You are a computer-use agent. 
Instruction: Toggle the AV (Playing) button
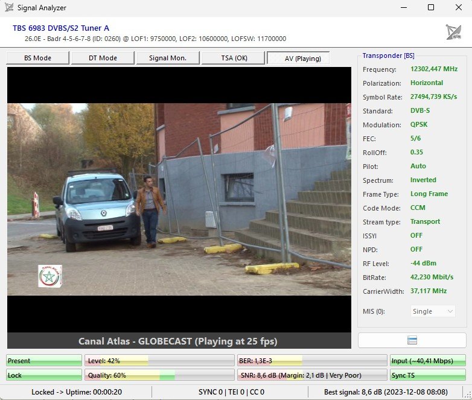coord(298,58)
